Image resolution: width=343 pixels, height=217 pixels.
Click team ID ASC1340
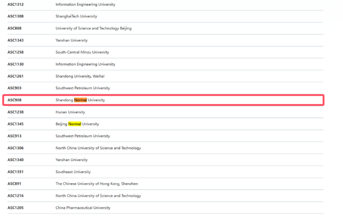click(15, 160)
